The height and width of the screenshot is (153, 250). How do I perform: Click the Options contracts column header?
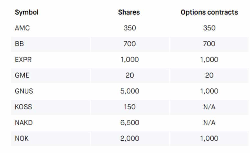point(209,12)
